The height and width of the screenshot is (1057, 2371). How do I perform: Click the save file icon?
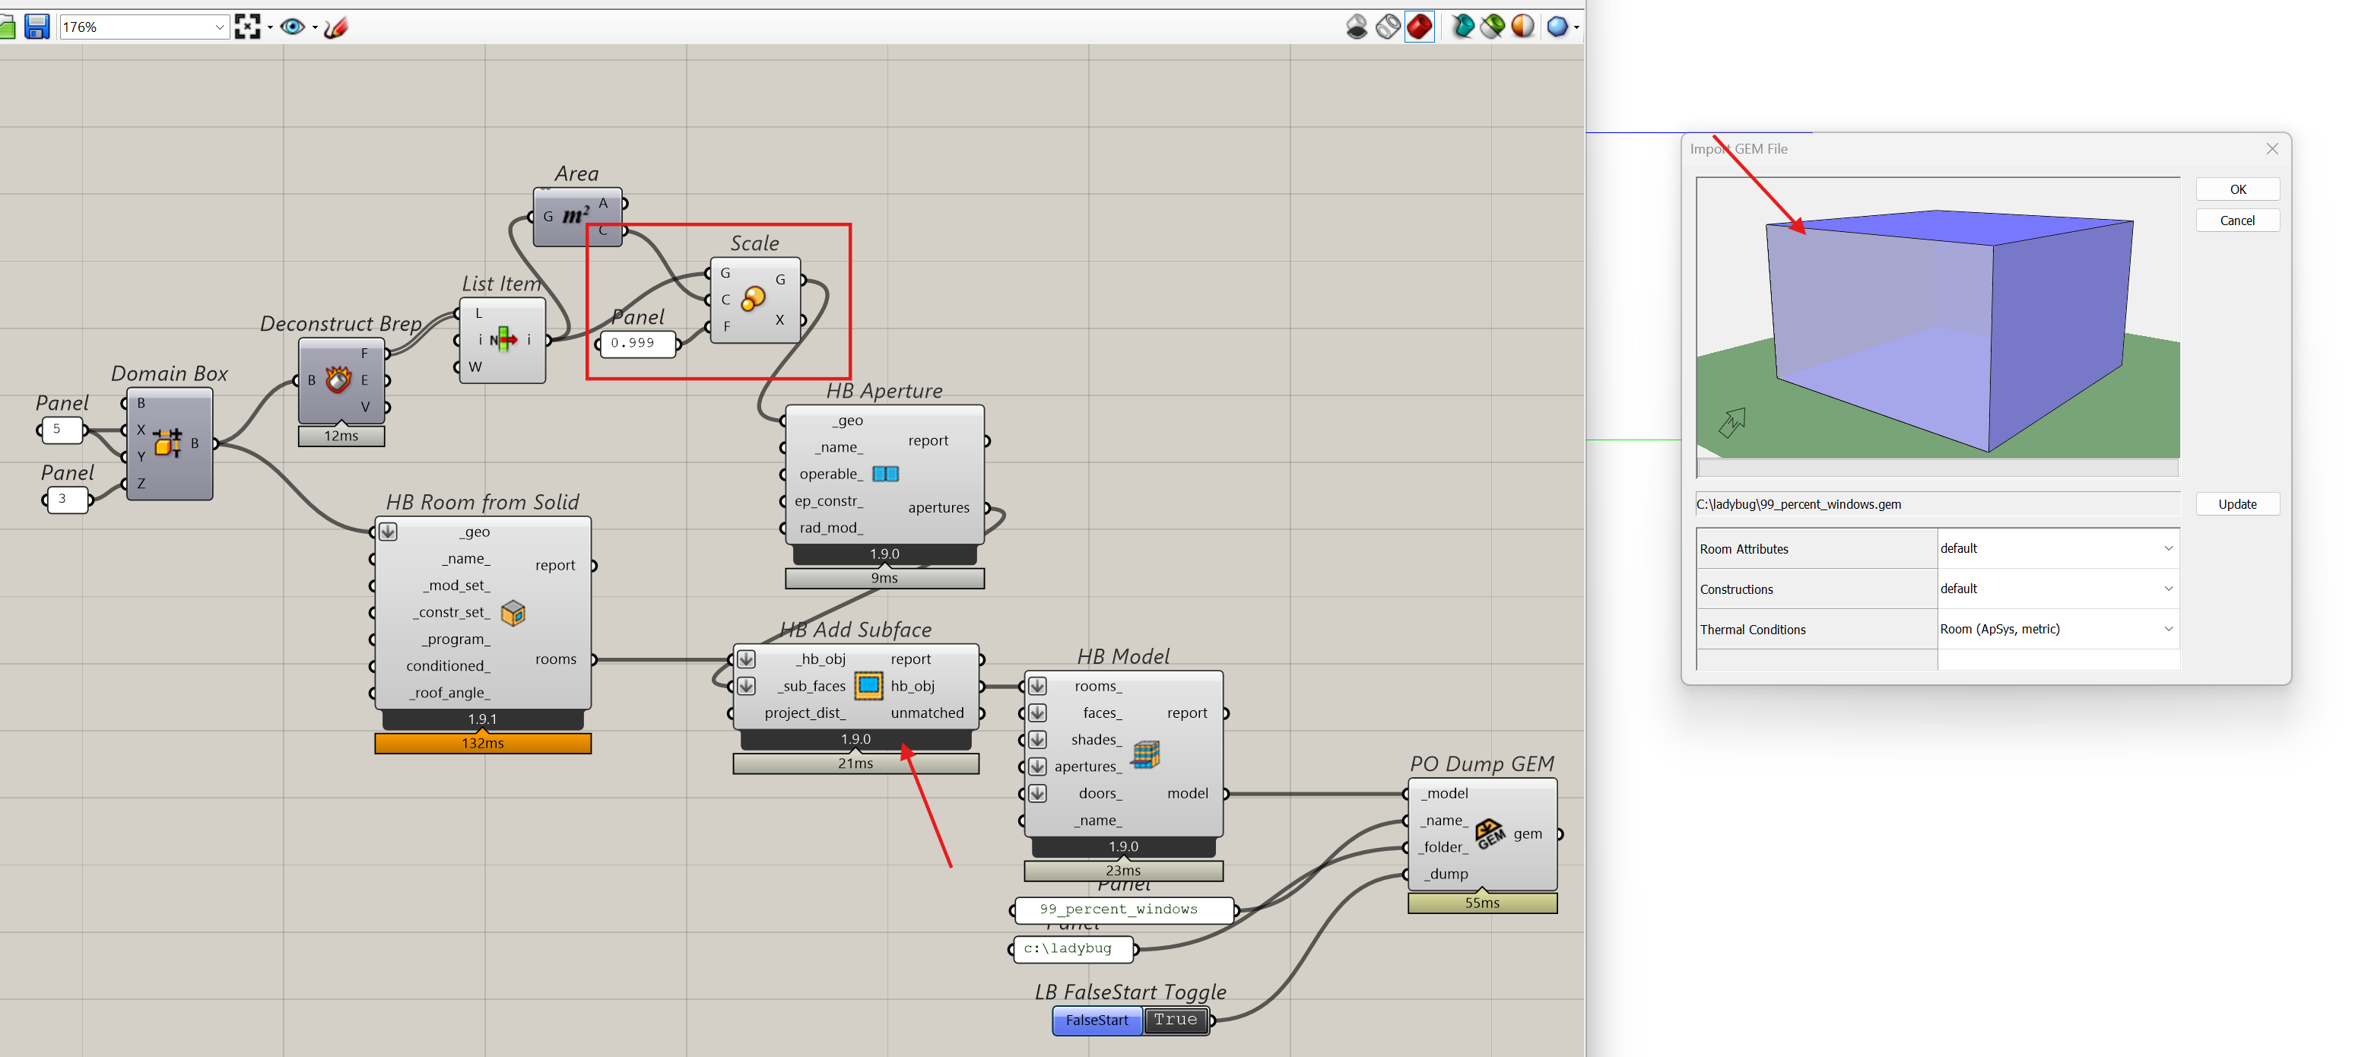(36, 27)
